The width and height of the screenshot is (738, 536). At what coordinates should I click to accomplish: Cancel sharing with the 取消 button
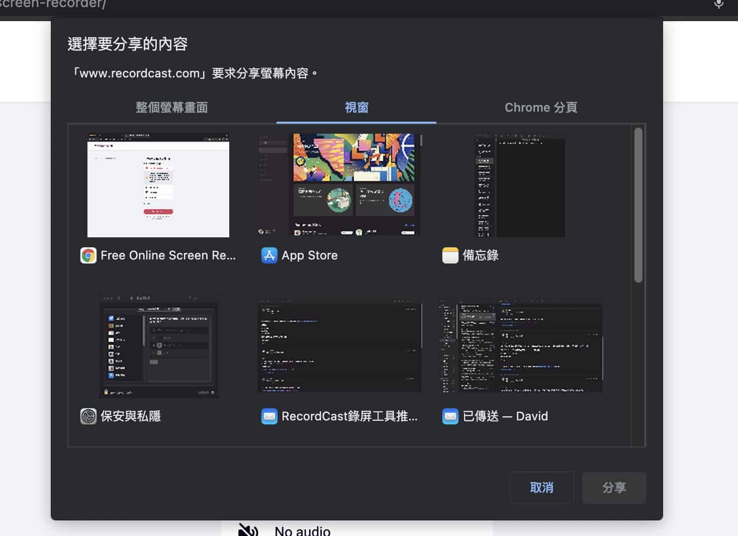541,488
